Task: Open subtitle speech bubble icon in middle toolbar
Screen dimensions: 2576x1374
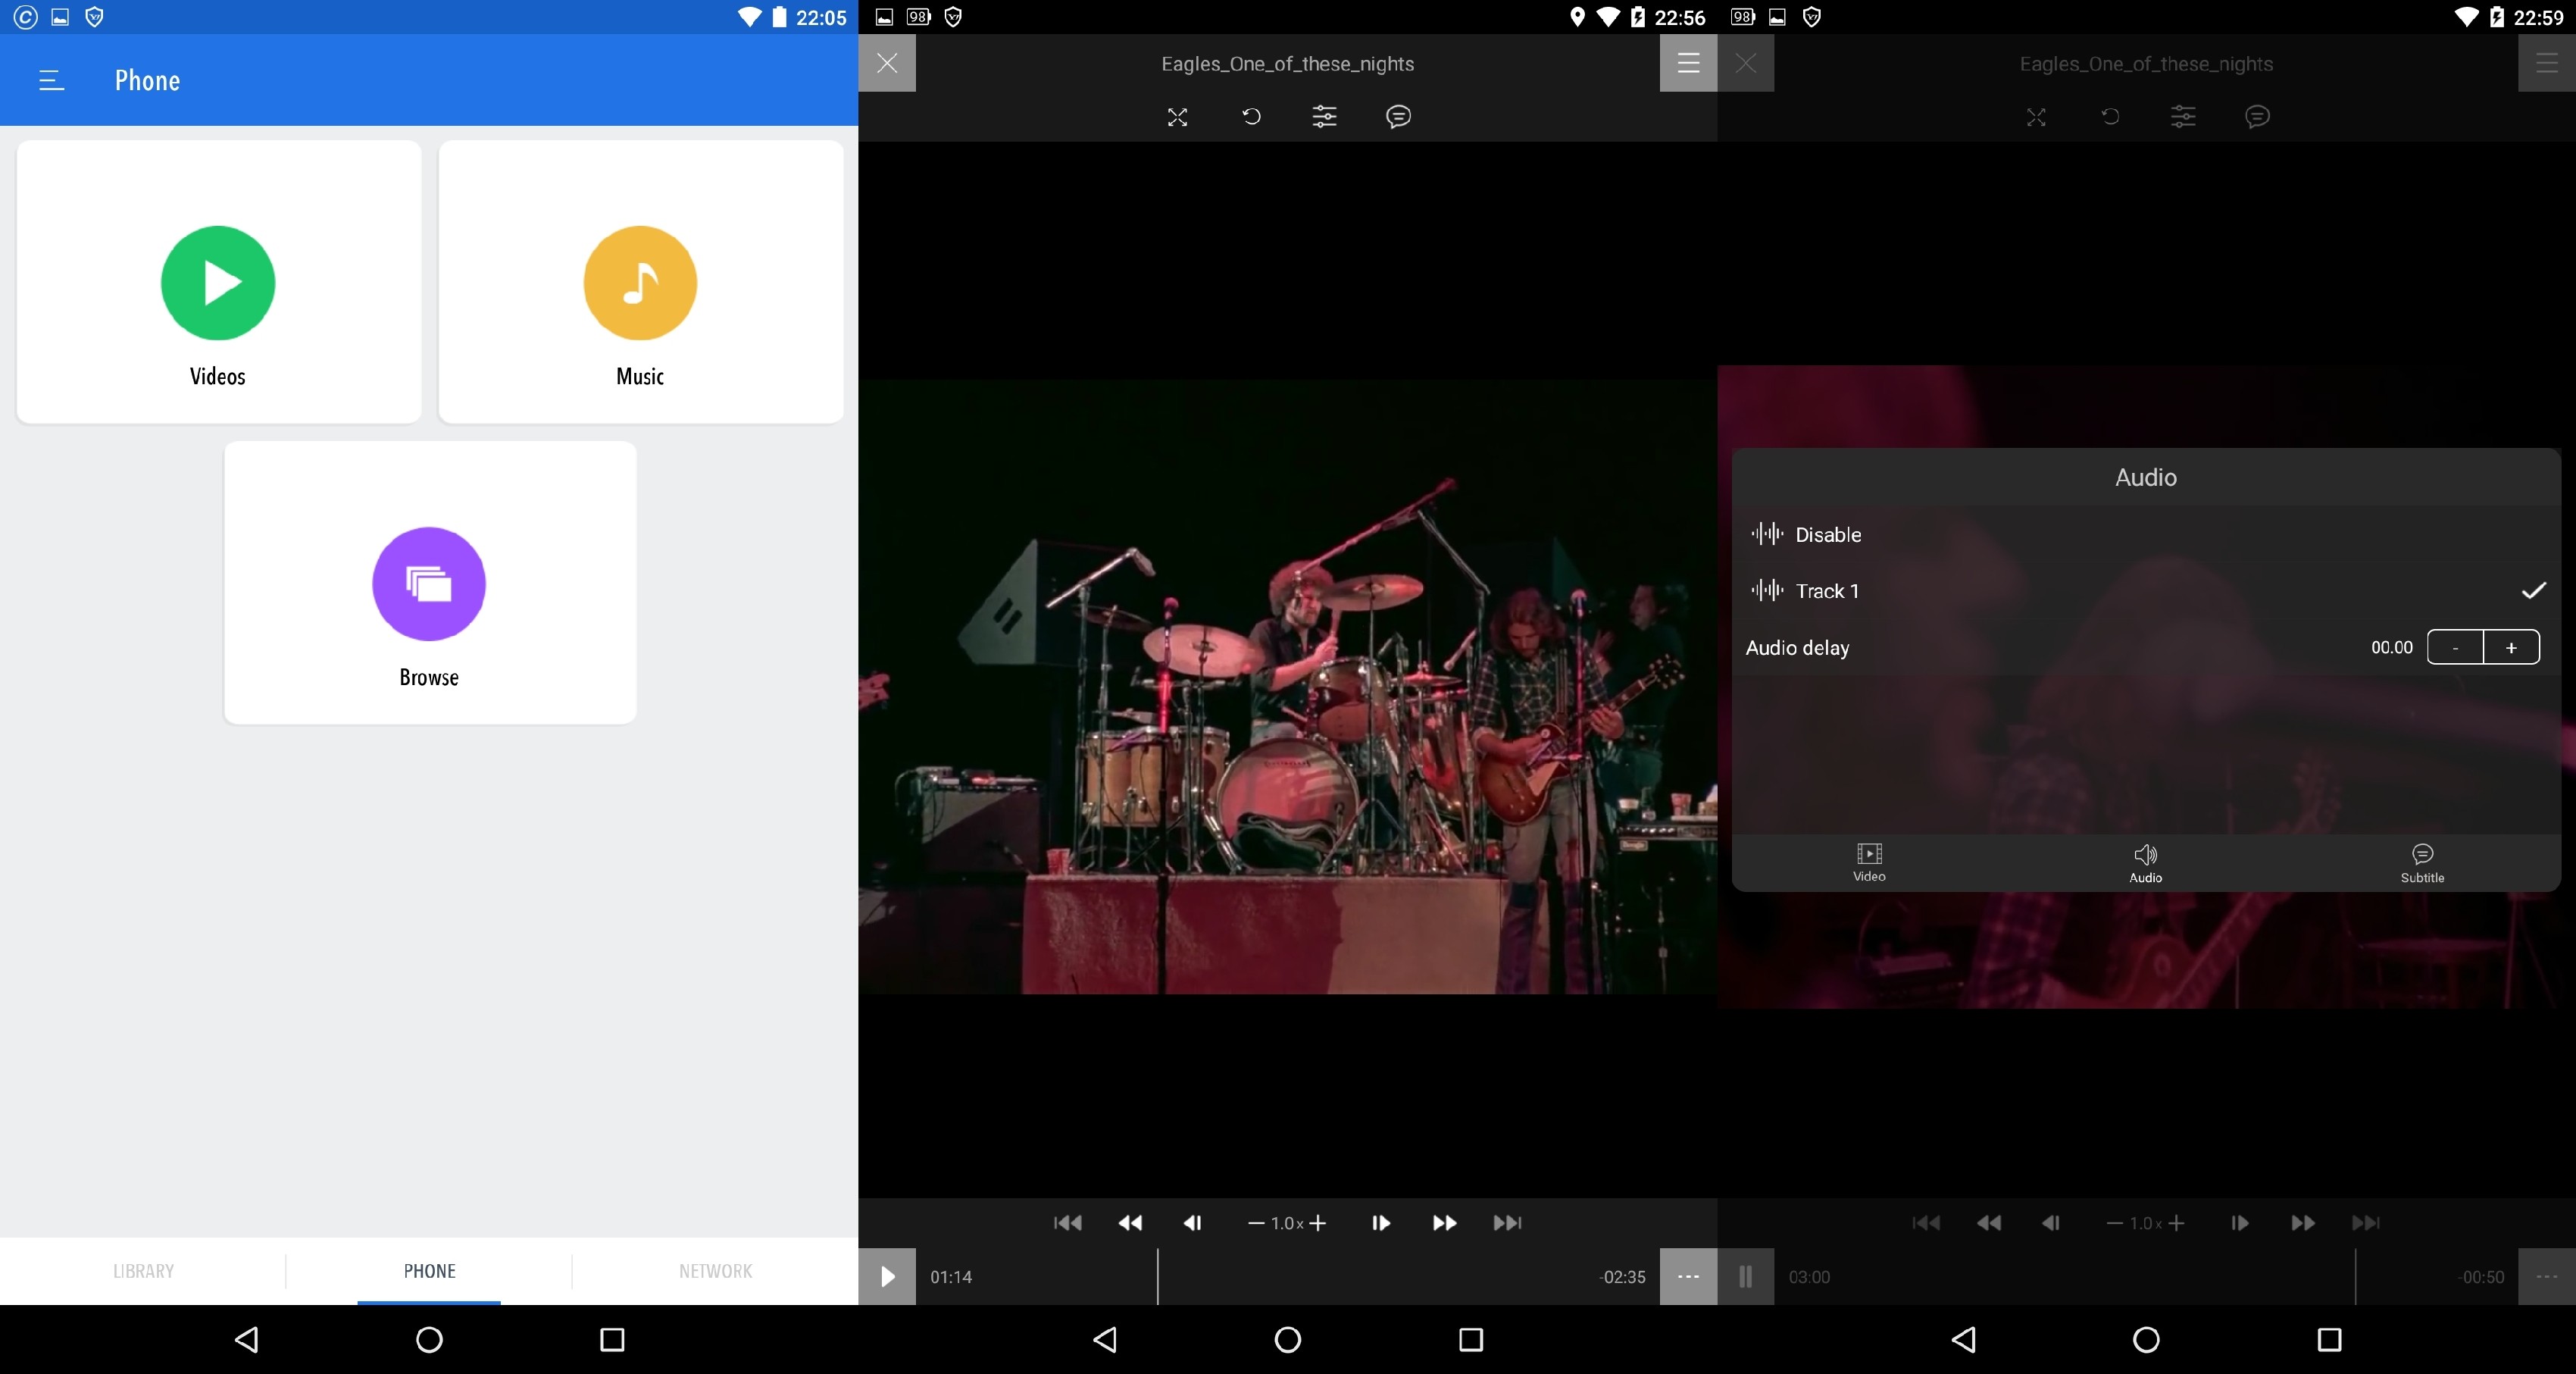Action: [1398, 117]
